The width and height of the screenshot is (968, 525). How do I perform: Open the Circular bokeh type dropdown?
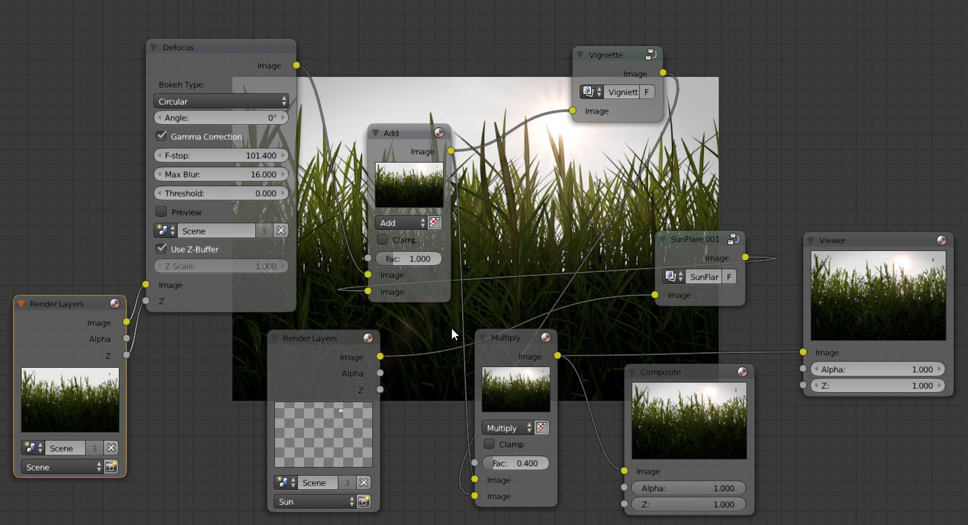221,101
